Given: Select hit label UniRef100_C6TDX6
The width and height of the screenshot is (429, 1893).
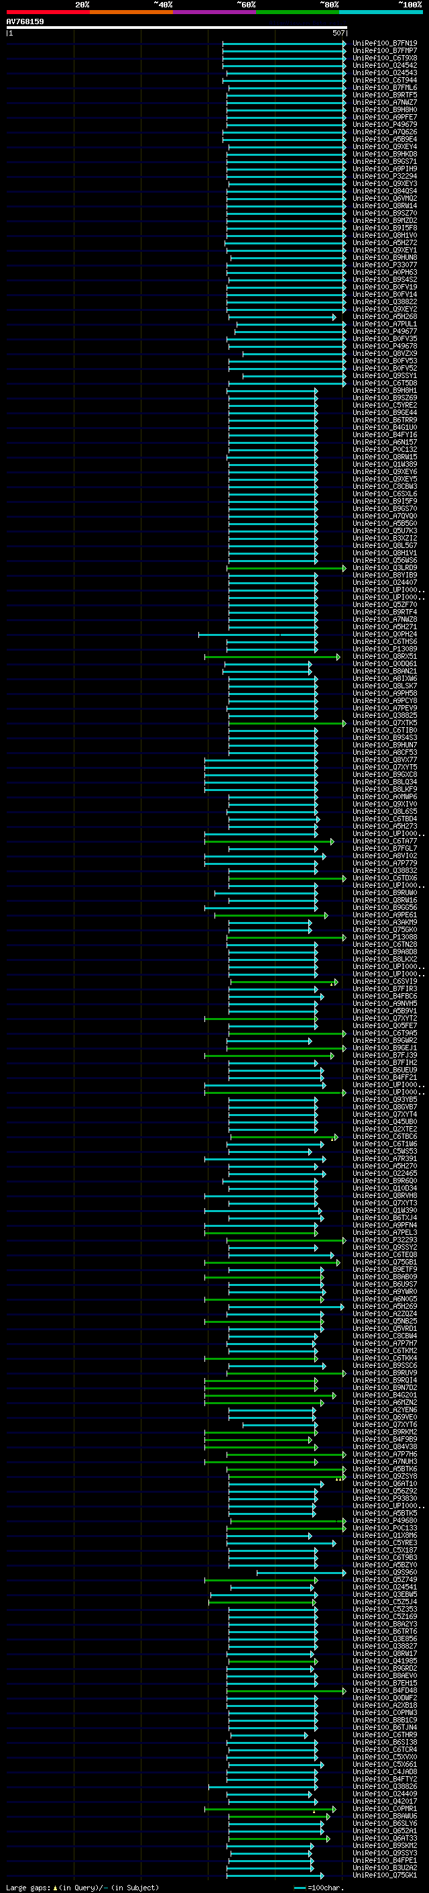Looking at the screenshot, I should 385,879.
